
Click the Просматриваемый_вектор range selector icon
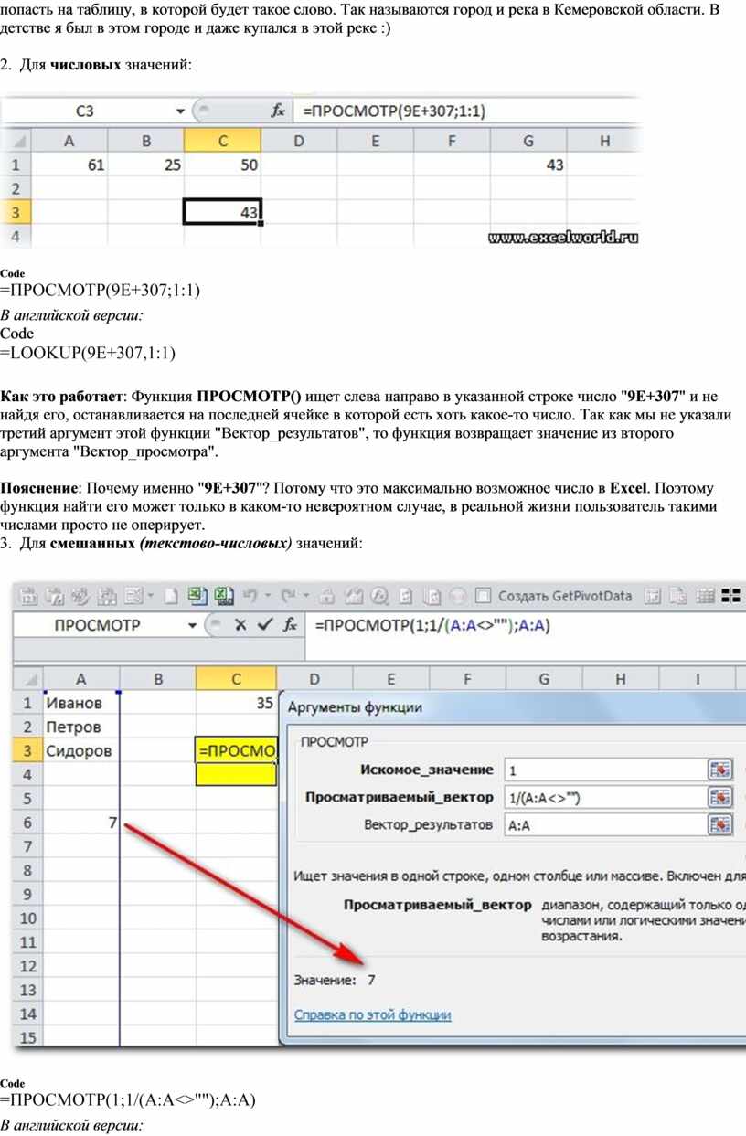[x=720, y=797]
